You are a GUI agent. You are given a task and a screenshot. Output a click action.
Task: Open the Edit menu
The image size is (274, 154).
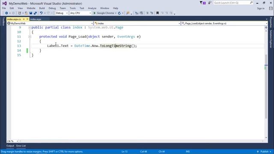point(12,8)
